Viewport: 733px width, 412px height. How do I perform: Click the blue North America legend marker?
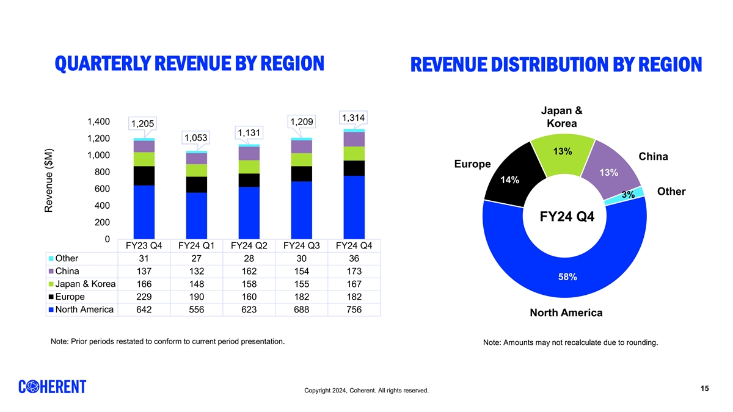click(51, 309)
